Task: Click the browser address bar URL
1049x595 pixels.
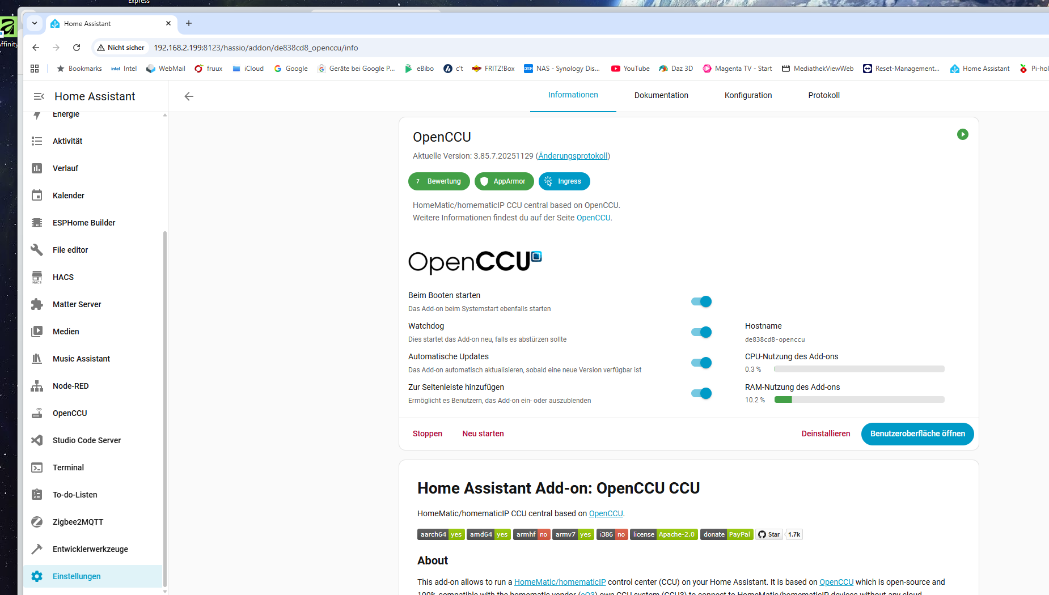Action: pos(256,48)
